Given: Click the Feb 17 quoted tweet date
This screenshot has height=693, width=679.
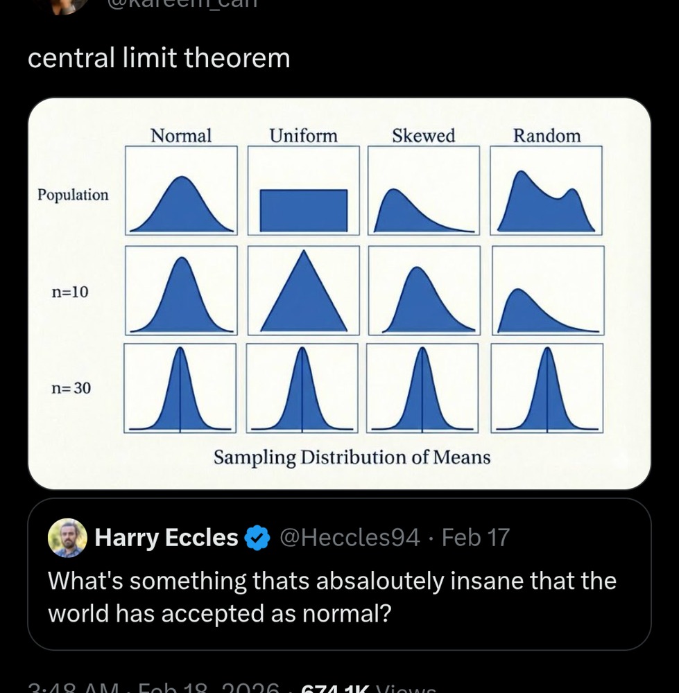Looking at the screenshot, I should (475, 538).
